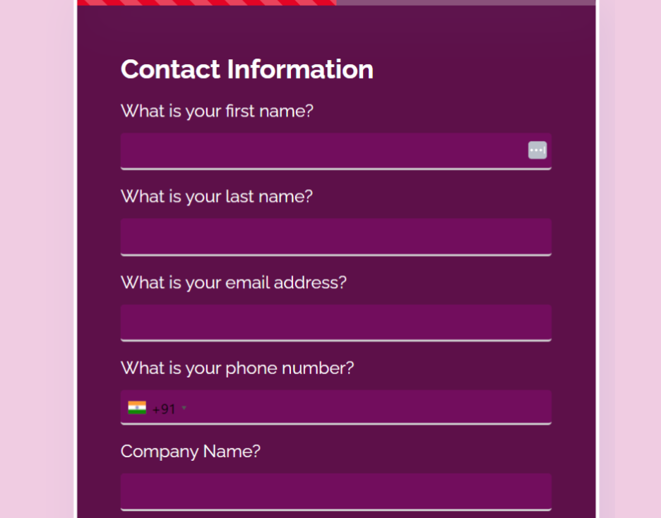The width and height of the screenshot is (661, 518).
Task: Click the unfilled portion of progress bar
Action: pyautogui.click(x=466, y=3)
